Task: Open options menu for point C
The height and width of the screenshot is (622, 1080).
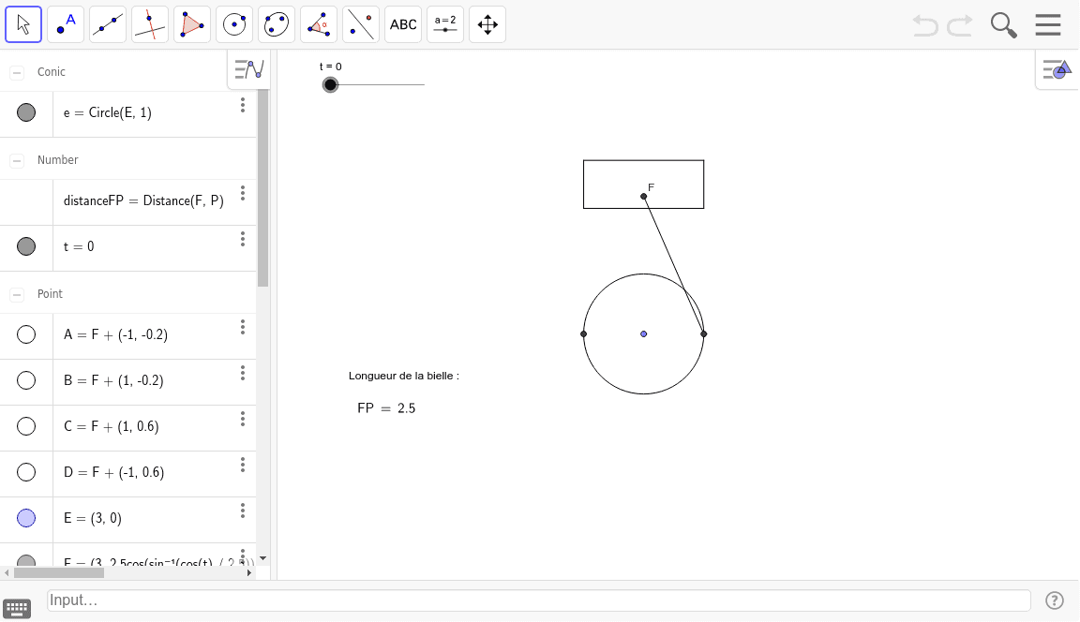Action: [x=243, y=419]
